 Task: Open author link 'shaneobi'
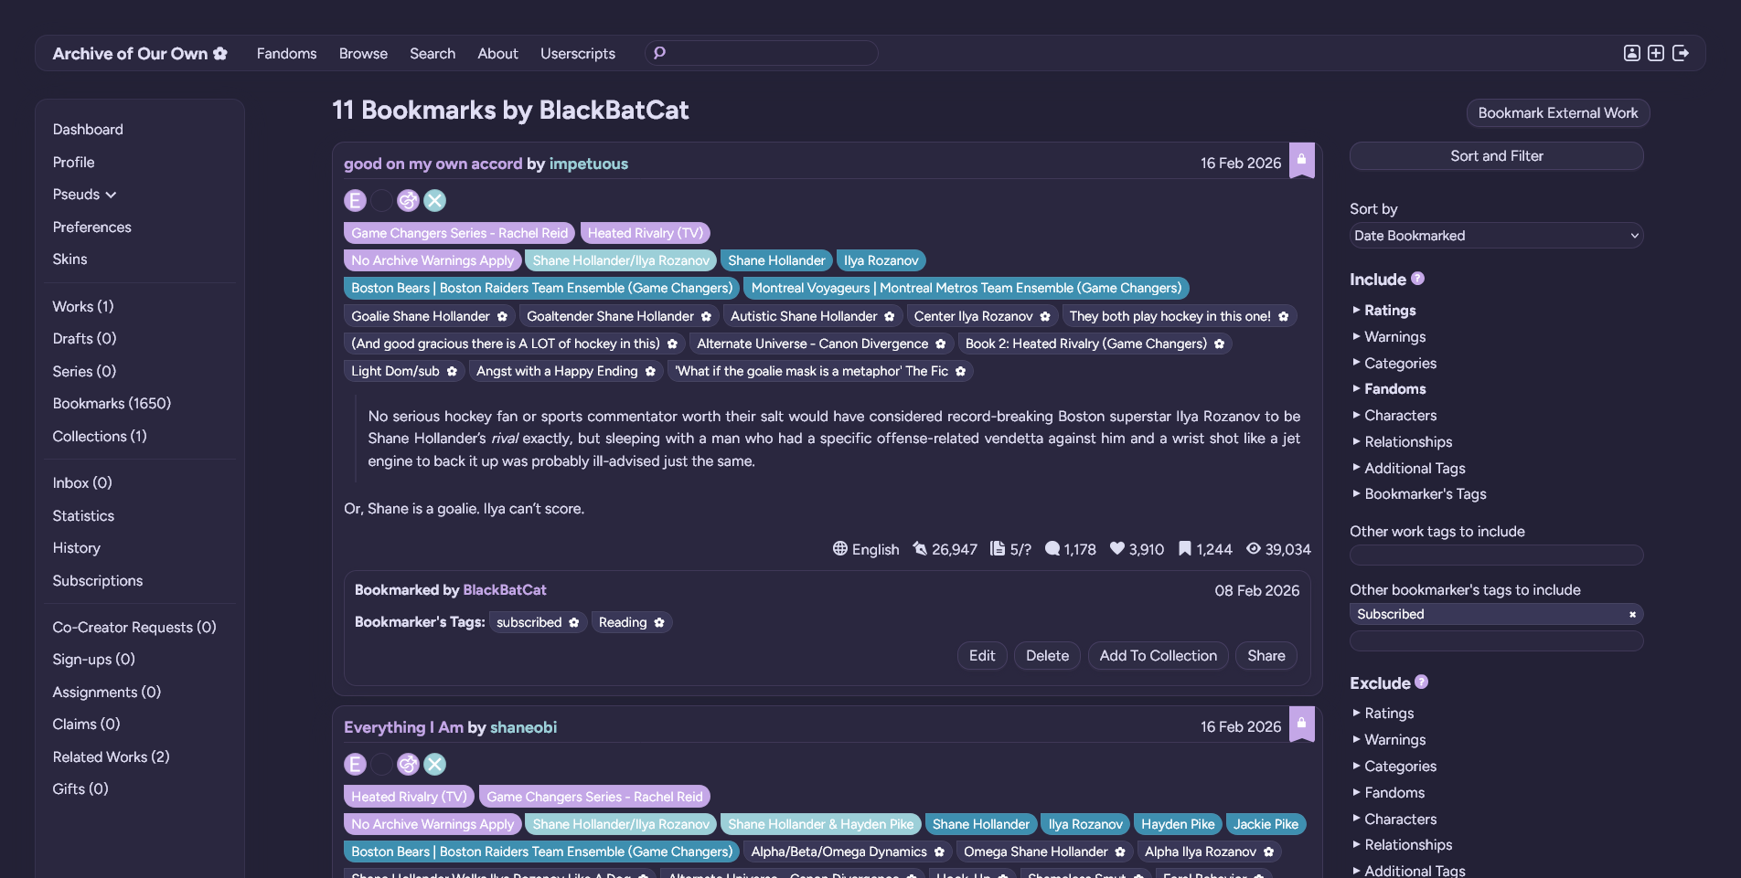tap(523, 727)
